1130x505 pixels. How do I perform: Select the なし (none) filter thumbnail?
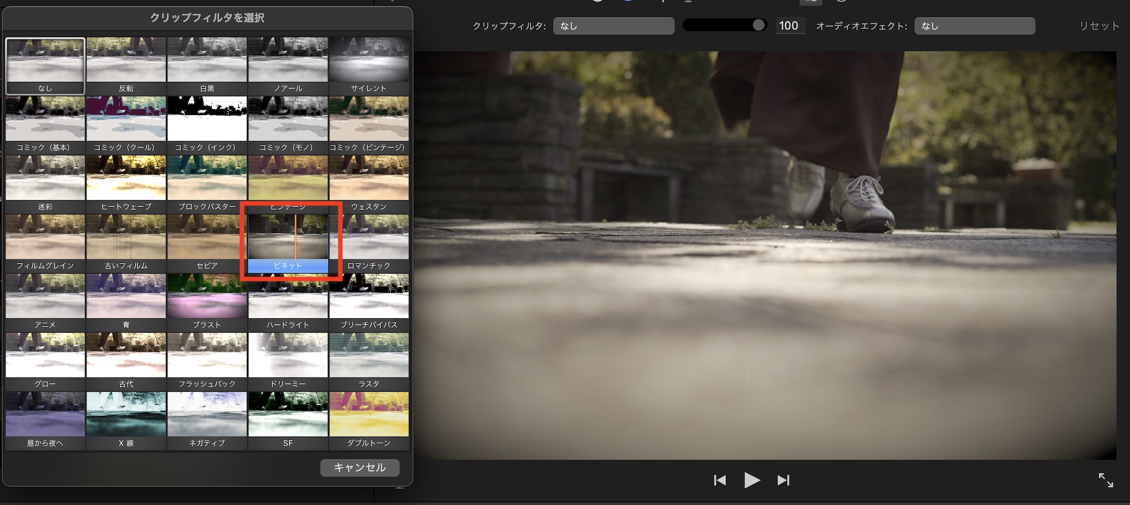click(x=45, y=65)
